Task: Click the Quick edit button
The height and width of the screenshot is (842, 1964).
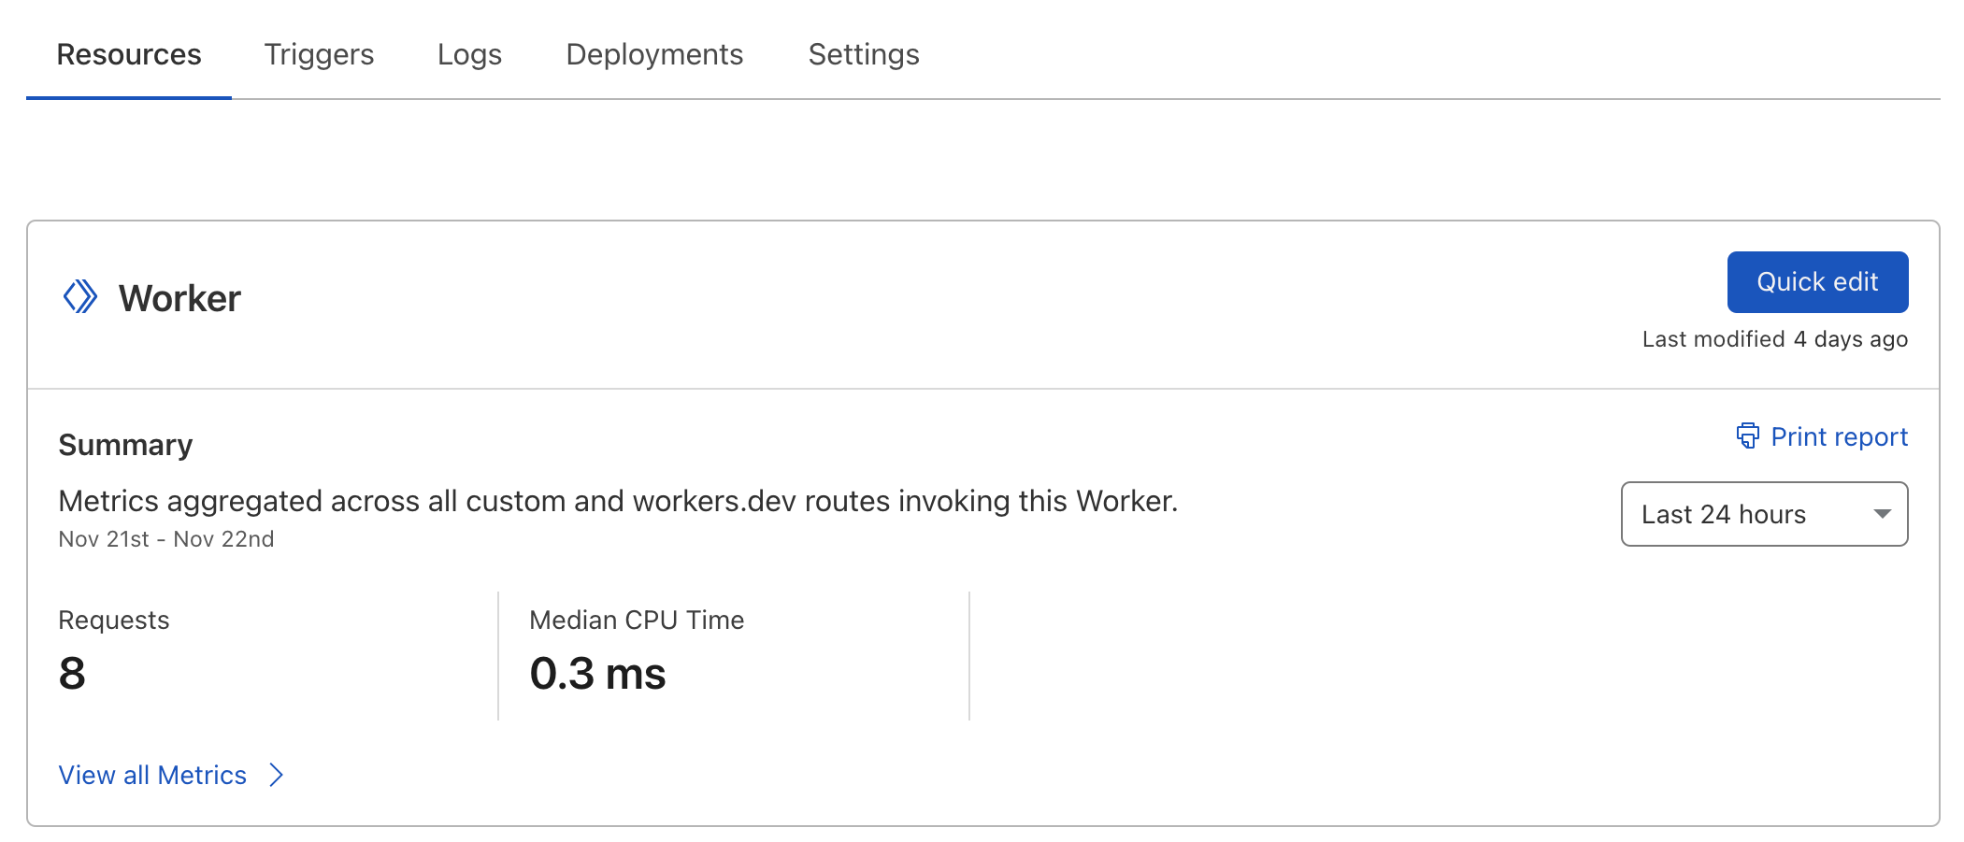Action: [x=1816, y=281]
